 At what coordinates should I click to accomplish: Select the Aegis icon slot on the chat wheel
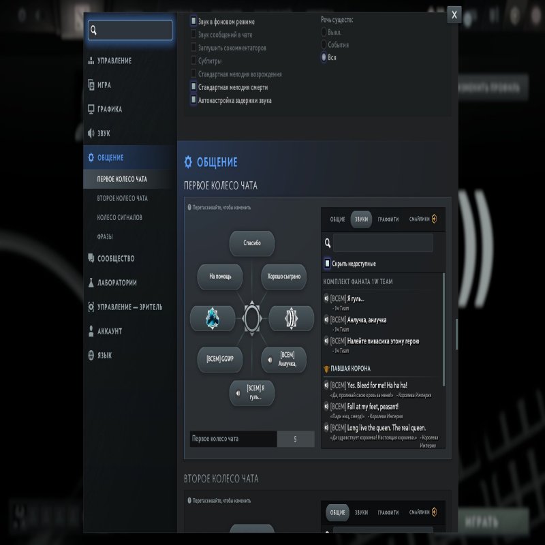pos(211,318)
